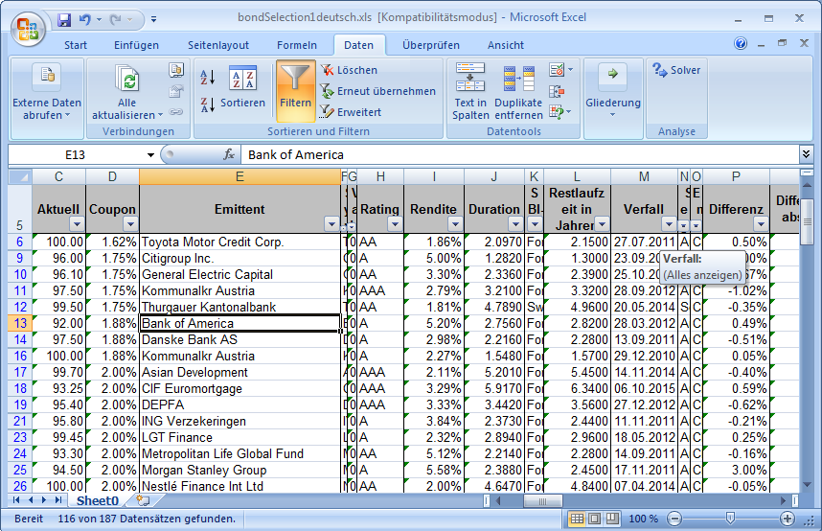The height and width of the screenshot is (531, 822).
Task: Select column header E
Action: pos(240,176)
